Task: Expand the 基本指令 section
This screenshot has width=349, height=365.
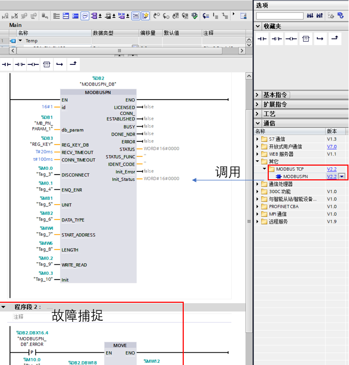Action: pyautogui.click(x=257, y=95)
